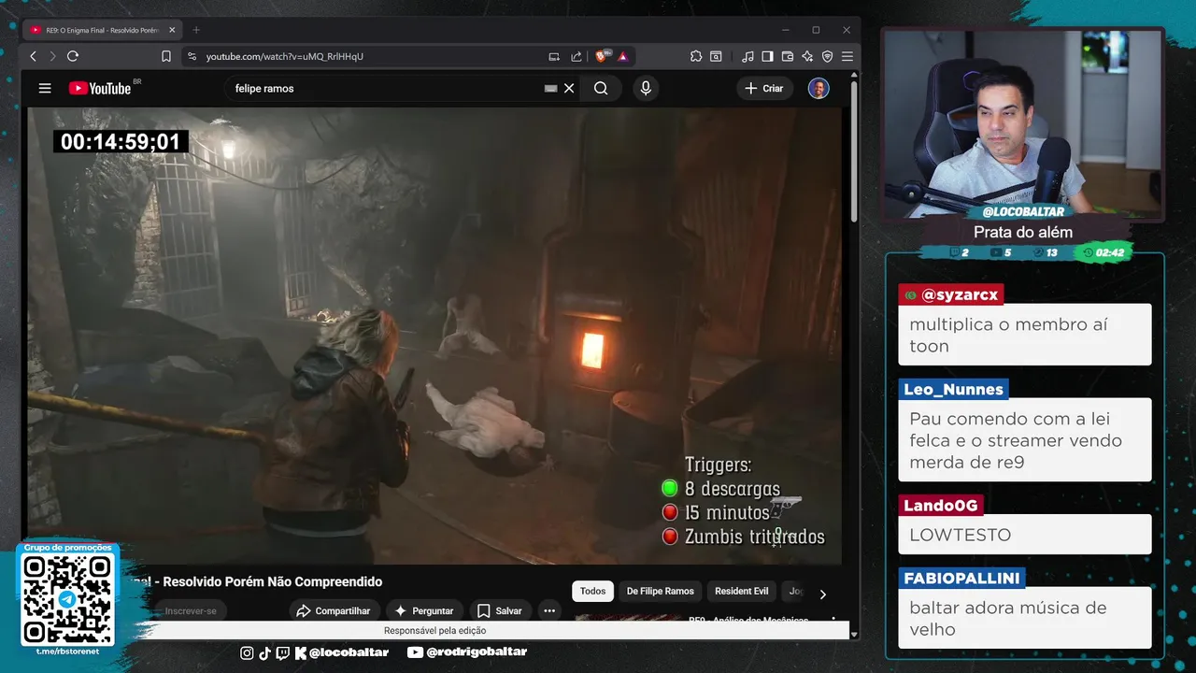Go back using the browser back arrow
This screenshot has width=1196, height=673.
coord(33,56)
